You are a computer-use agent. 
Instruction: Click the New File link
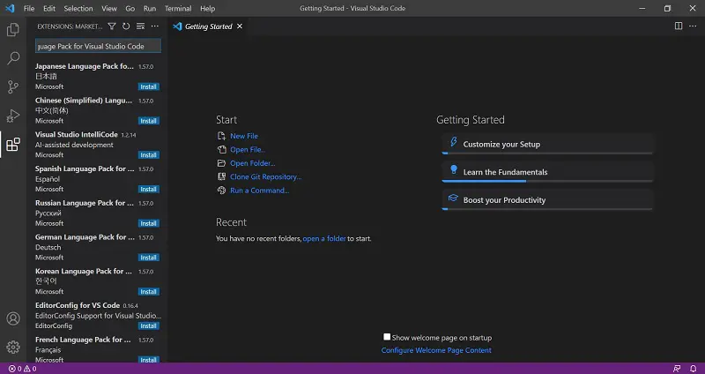(x=244, y=136)
